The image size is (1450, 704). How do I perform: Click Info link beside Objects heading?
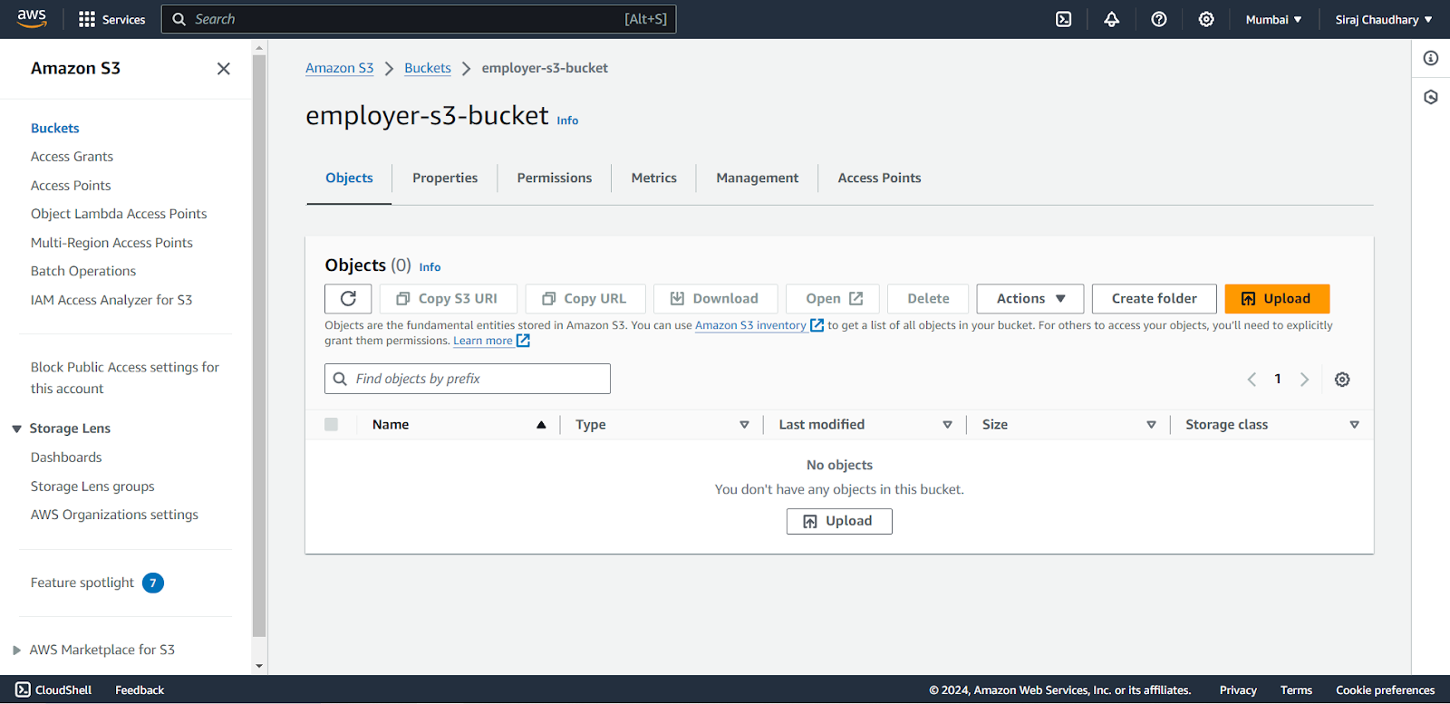tap(430, 267)
